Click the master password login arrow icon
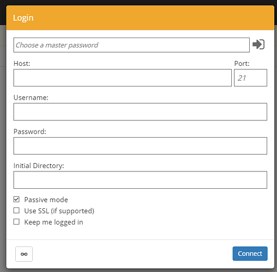The height and width of the screenshot is (272, 277). [x=258, y=45]
